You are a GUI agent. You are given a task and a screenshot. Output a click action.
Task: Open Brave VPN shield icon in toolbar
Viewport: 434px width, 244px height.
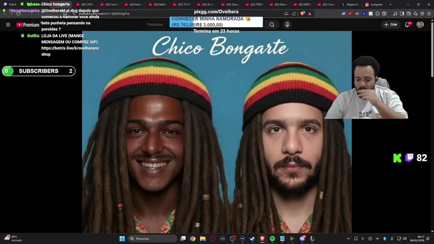coord(422,14)
